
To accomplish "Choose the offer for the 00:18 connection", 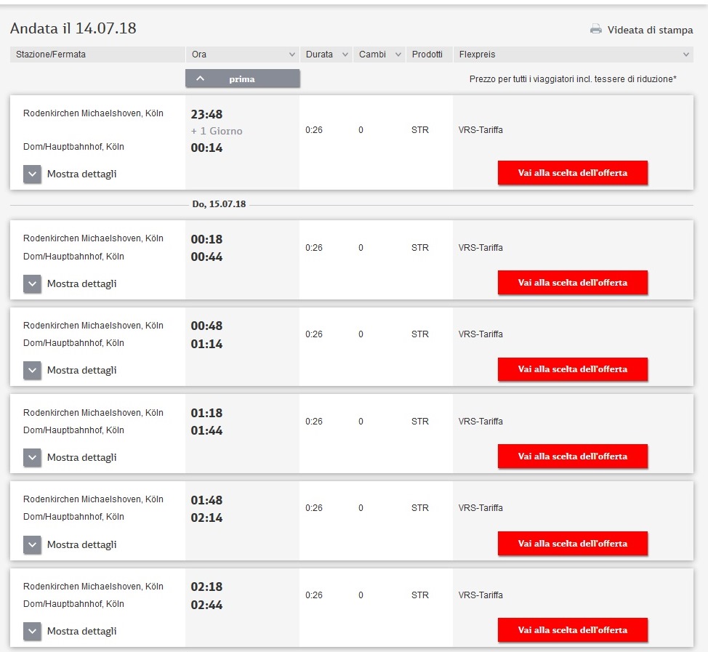I will coord(572,283).
